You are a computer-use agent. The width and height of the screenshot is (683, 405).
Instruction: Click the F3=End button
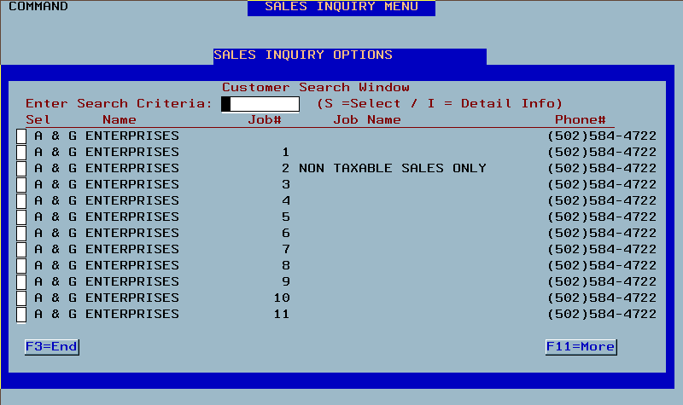click(52, 347)
